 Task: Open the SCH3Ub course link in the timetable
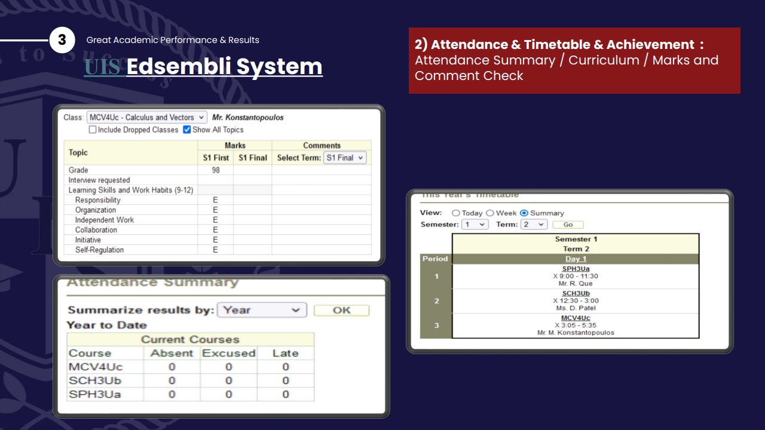[576, 293]
